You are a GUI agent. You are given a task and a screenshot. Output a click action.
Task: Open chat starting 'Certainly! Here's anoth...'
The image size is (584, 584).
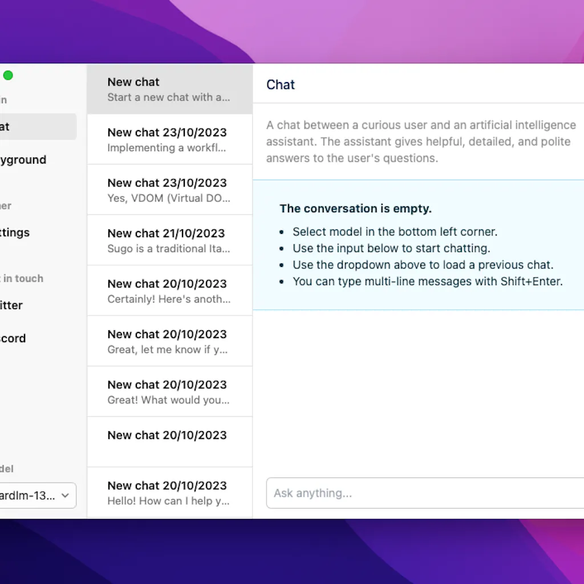[x=169, y=291]
